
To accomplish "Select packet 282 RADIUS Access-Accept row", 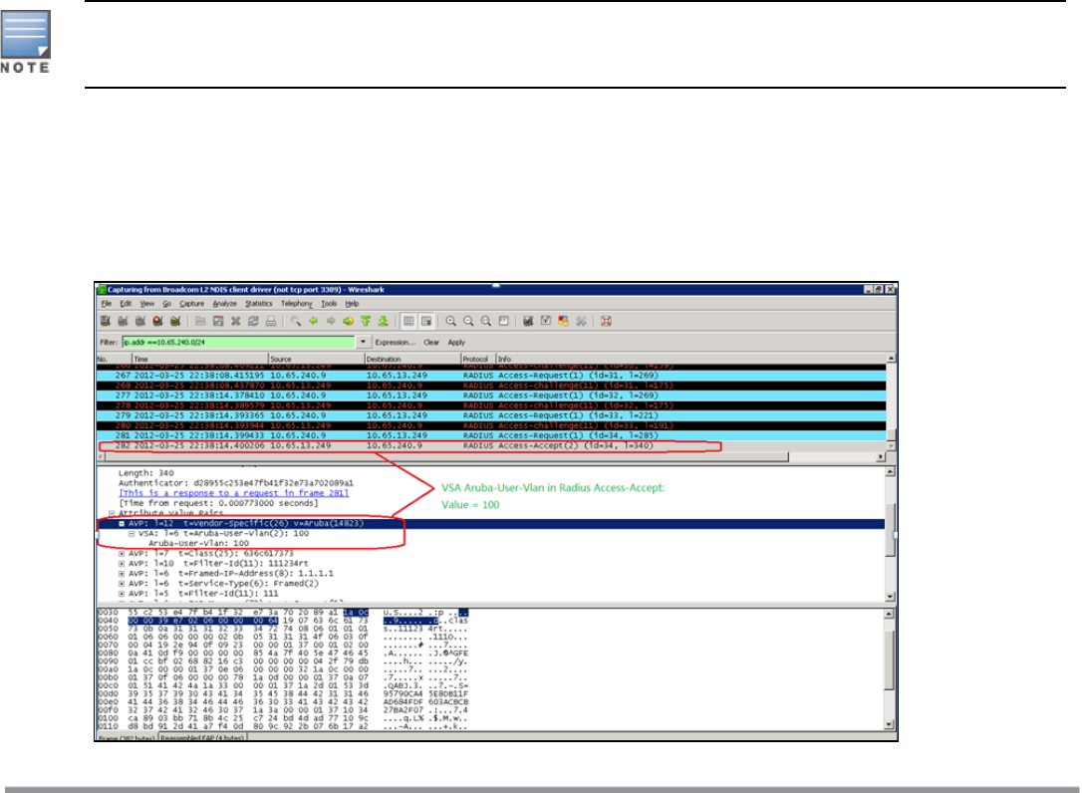I will 491,446.
